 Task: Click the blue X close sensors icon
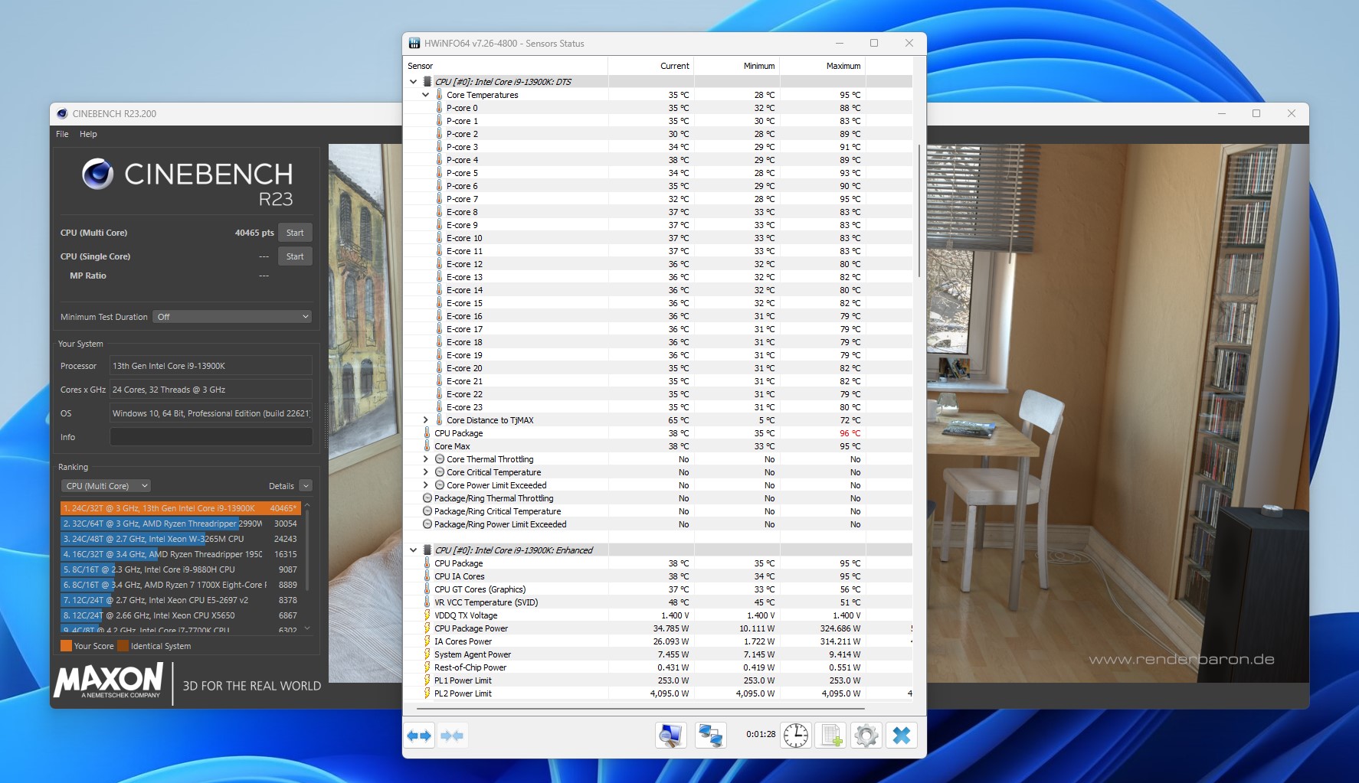[902, 736]
